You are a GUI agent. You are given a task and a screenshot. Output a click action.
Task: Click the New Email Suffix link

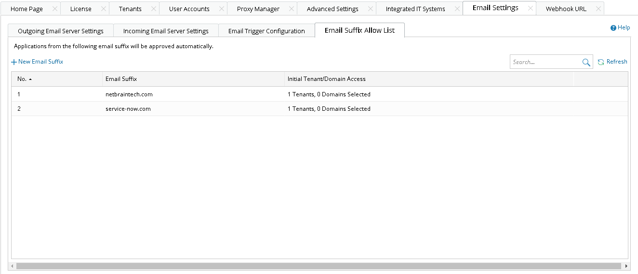pos(40,62)
